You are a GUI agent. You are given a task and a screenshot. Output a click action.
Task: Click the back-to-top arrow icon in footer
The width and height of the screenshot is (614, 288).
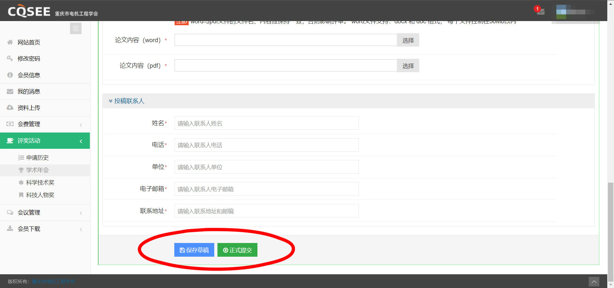click(x=594, y=282)
